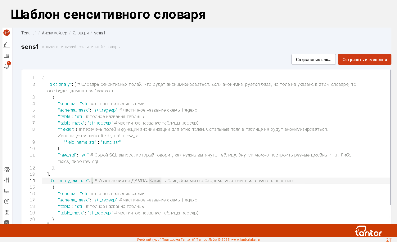The width and height of the screenshot is (397, 242).
Task: Open the help question mark icon
Action: [x=7, y=201]
